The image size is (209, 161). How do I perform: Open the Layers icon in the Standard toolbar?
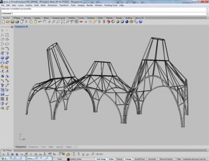(x=109, y=21)
